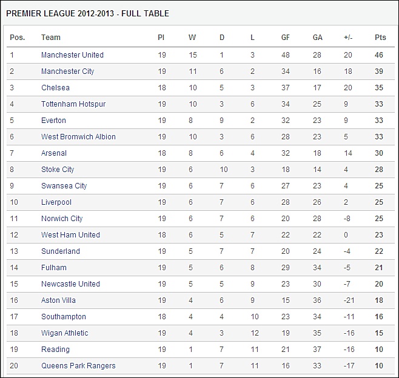The width and height of the screenshot is (399, 378).
Task: Open the Liverpool team link
Action: (x=56, y=202)
